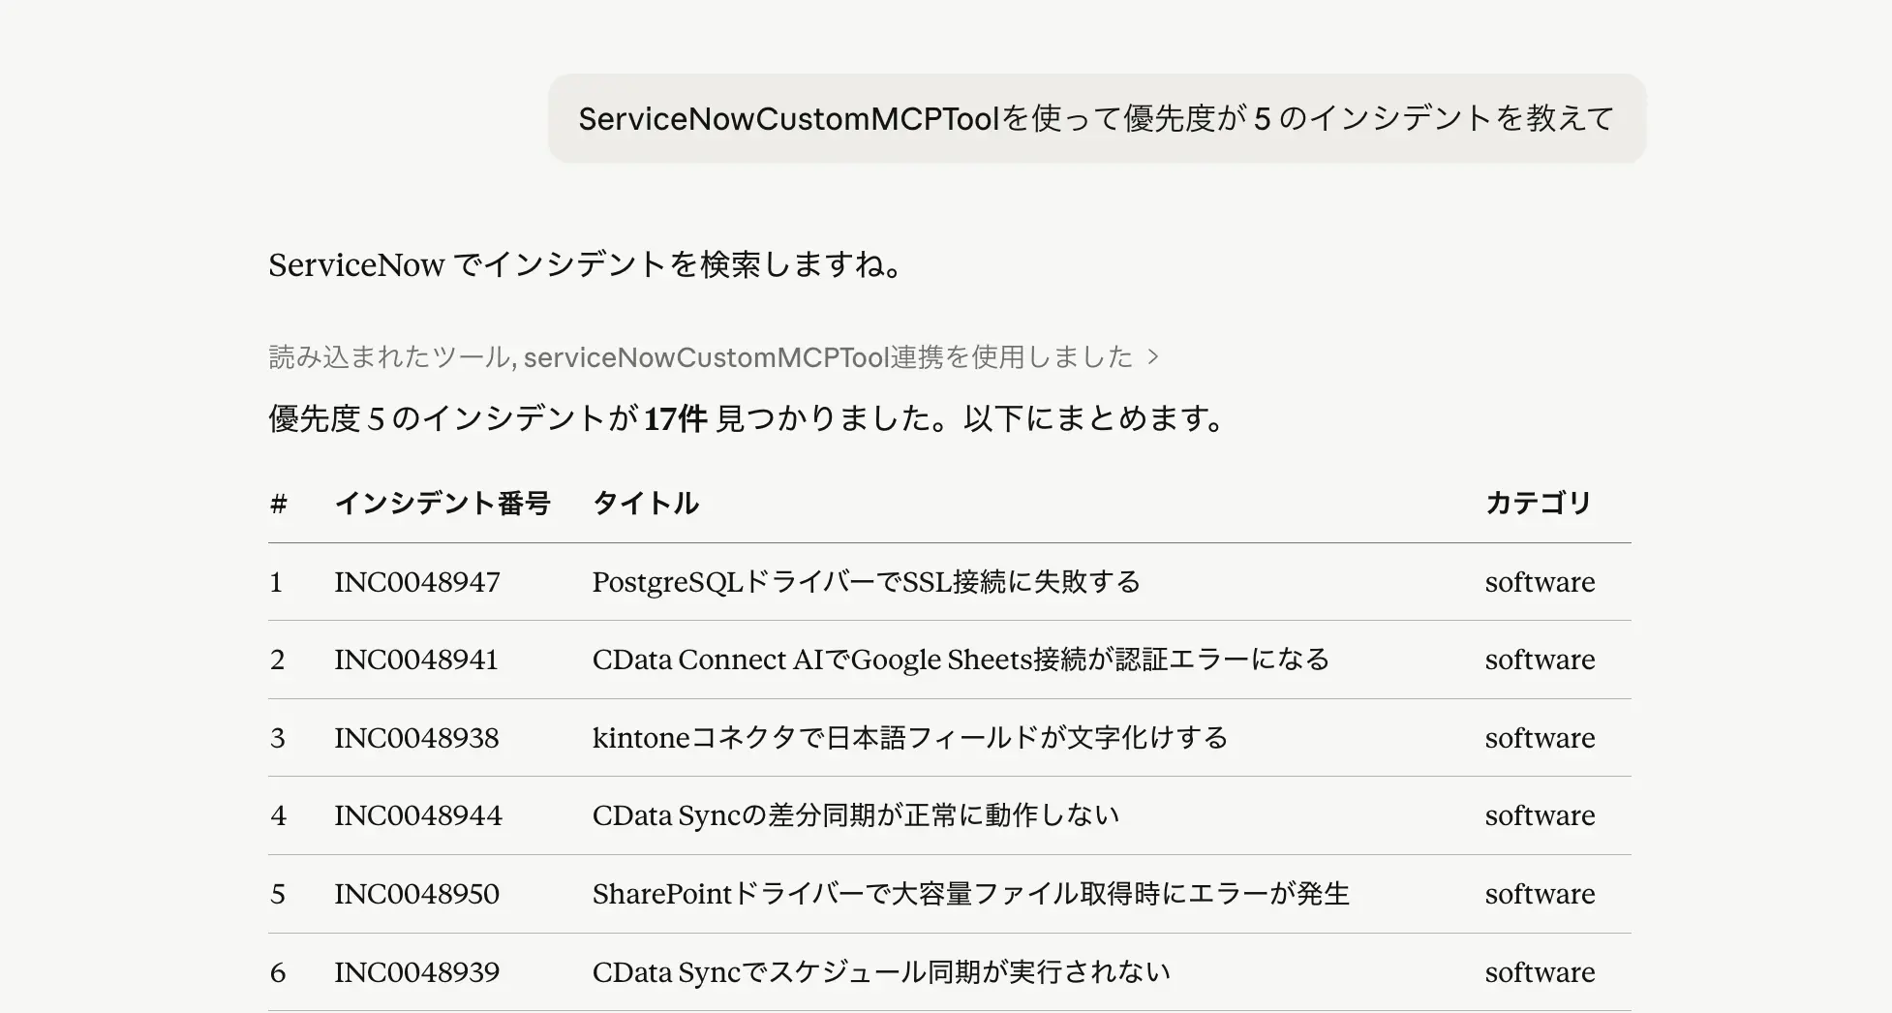Select incident INC0048939 schedule sync row
1892x1013 pixels.
click(x=416, y=971)
